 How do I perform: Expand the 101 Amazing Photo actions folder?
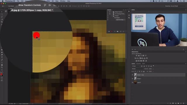[x=112, y=14]
